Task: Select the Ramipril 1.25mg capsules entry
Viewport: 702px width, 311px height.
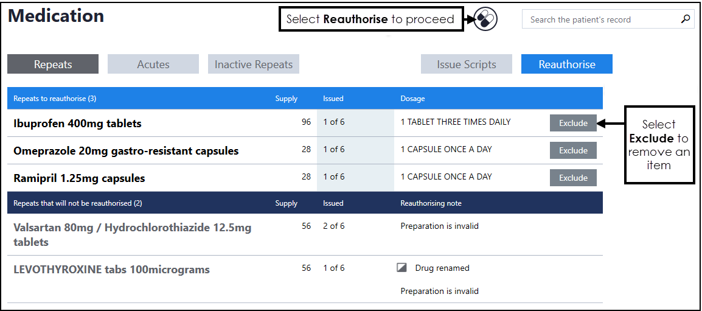Action: [79, 178]
